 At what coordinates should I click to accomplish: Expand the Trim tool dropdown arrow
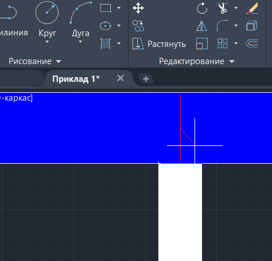[x=236, y=8]
